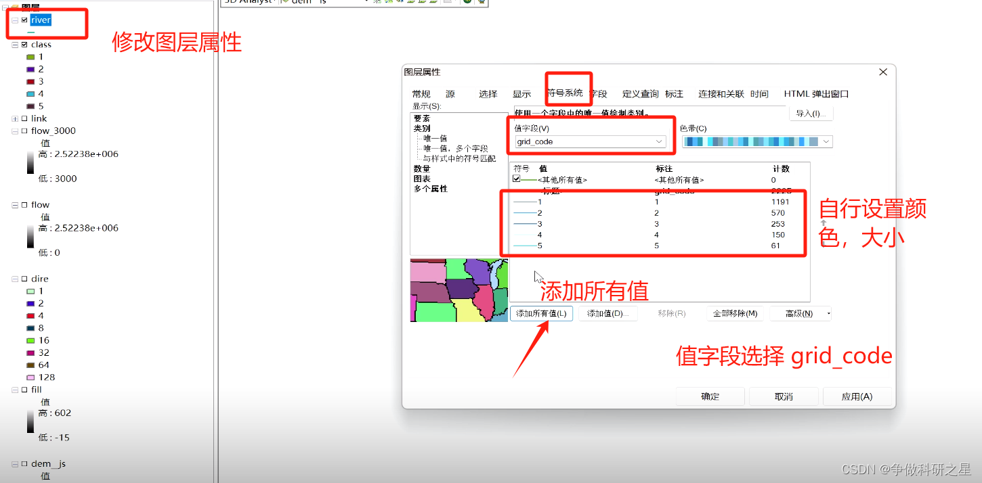Viewport: 982px width, 483px height.
Task: Toggle river layer visibility checkbox
Action: pos(24,20)
